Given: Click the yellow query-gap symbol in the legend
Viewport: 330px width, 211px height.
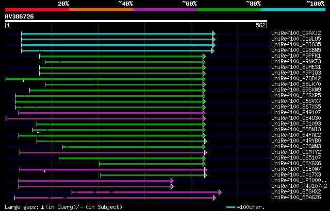Looking at the screenshot, I should pos(42,207).
